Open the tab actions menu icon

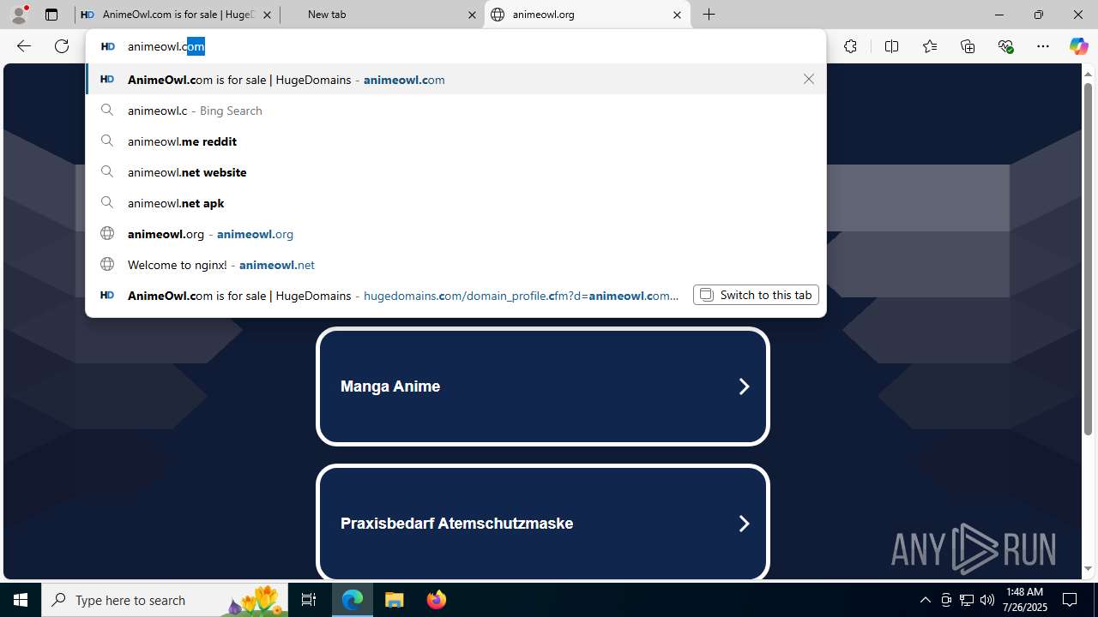point(51,15)
